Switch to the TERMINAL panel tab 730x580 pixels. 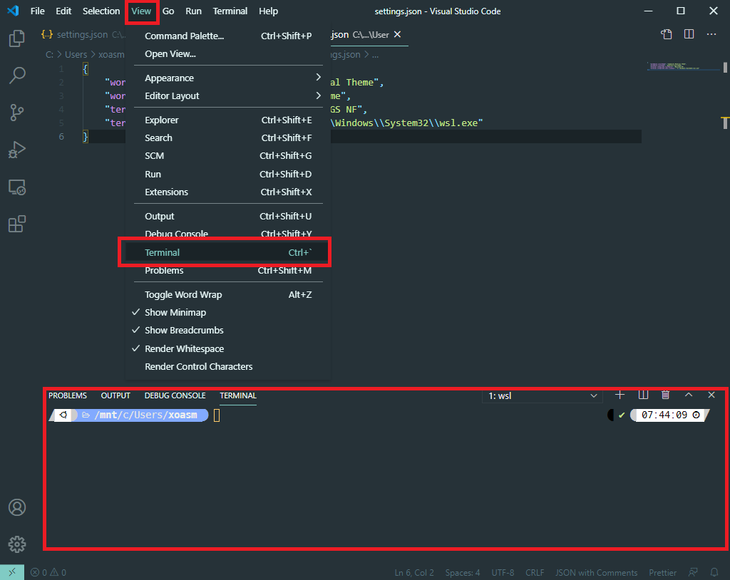tap(238, 395)
